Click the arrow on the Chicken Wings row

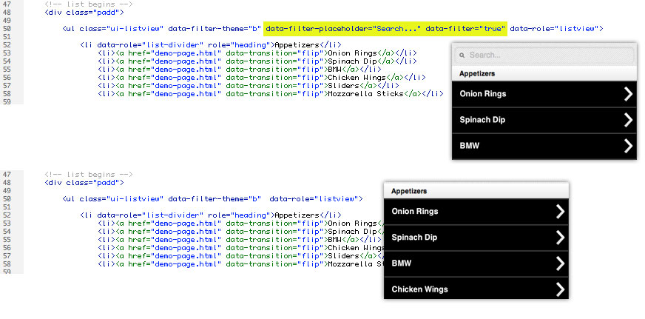pyautogui.click(x=560, y=289)
